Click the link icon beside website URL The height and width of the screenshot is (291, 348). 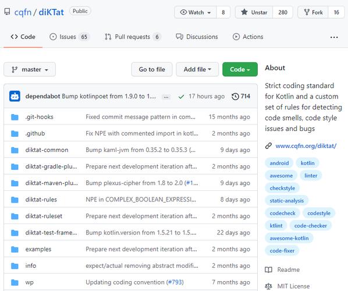[268, 146]
